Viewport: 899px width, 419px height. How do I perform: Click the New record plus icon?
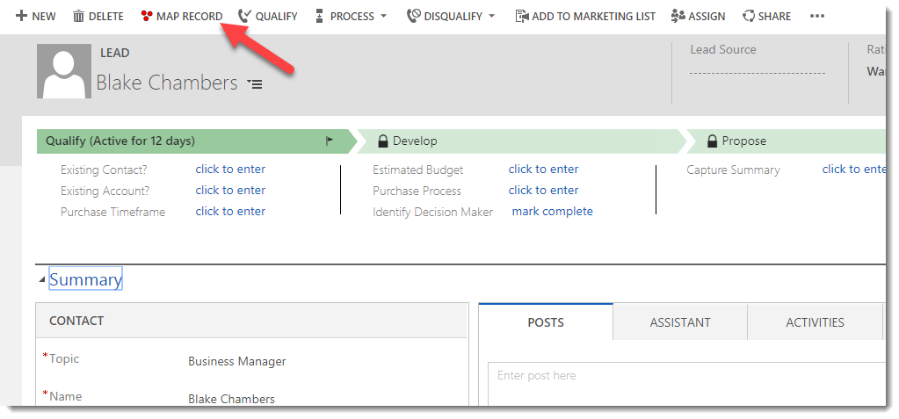22,16
